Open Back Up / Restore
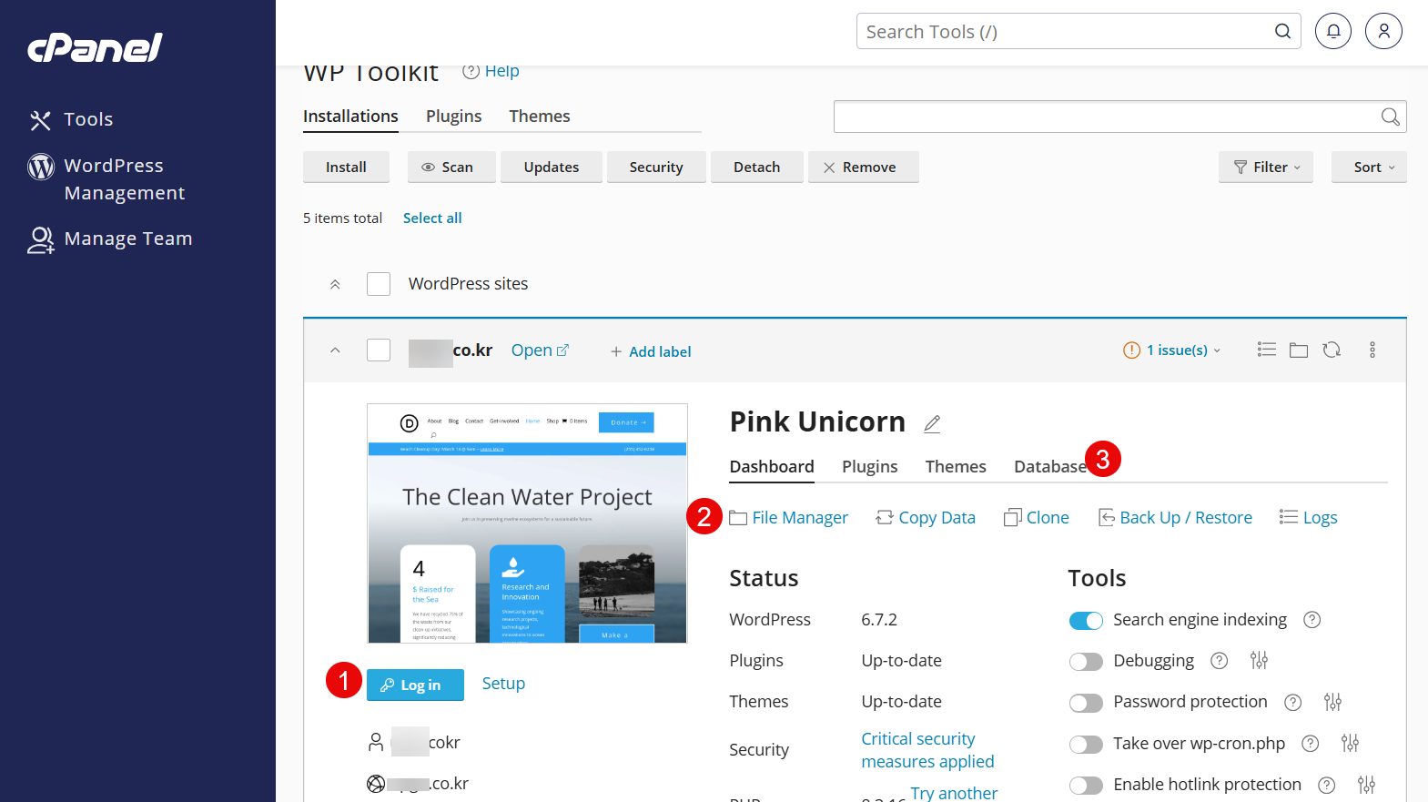This screenshot has height=802, width=1428. coord(1175,518)
